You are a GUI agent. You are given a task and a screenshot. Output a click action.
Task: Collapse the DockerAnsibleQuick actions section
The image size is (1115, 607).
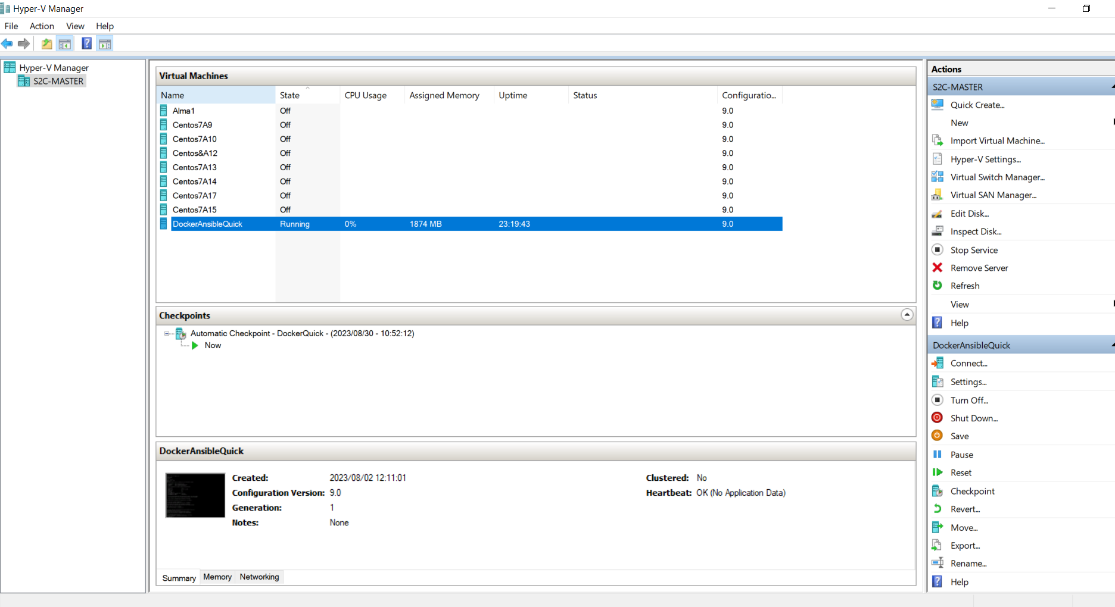click(x=1112, y=345)
